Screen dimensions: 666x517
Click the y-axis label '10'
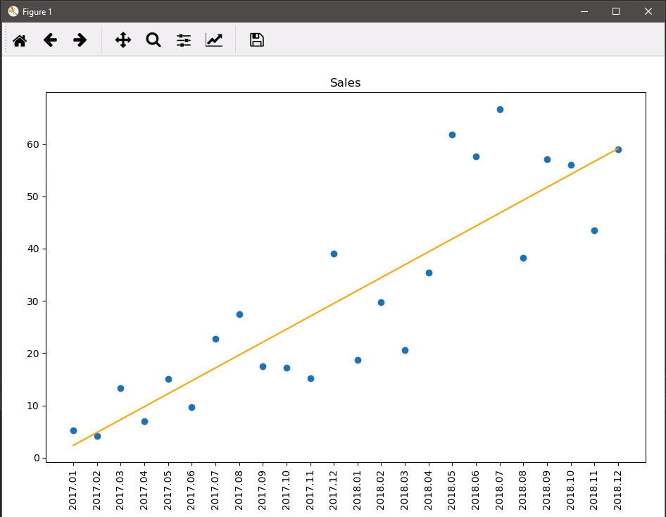click(33, 406)
